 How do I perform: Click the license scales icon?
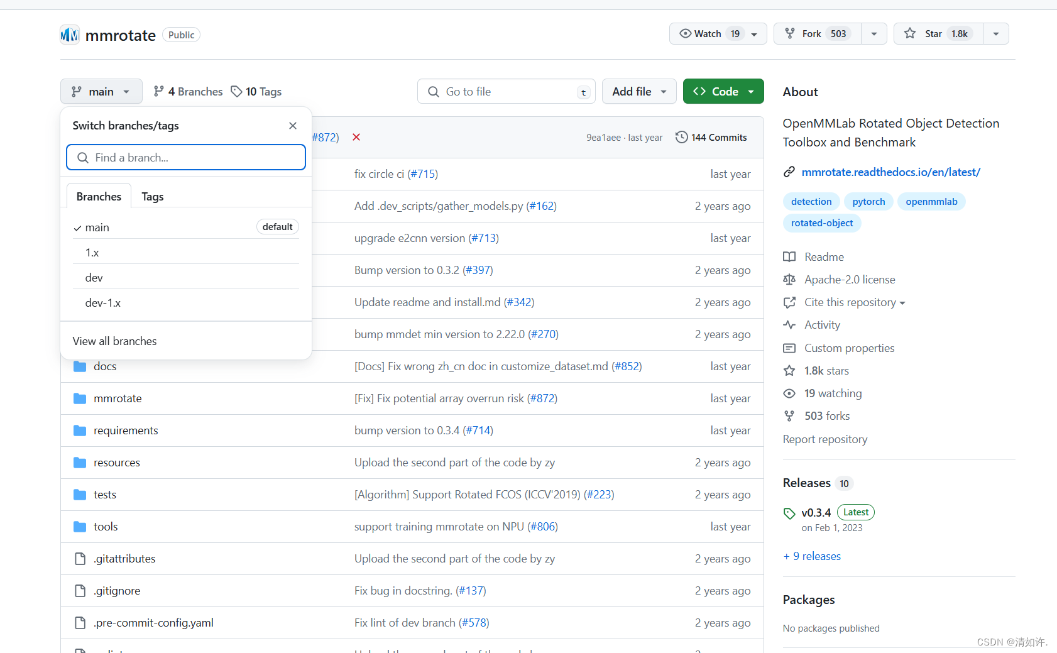point(789,280)
